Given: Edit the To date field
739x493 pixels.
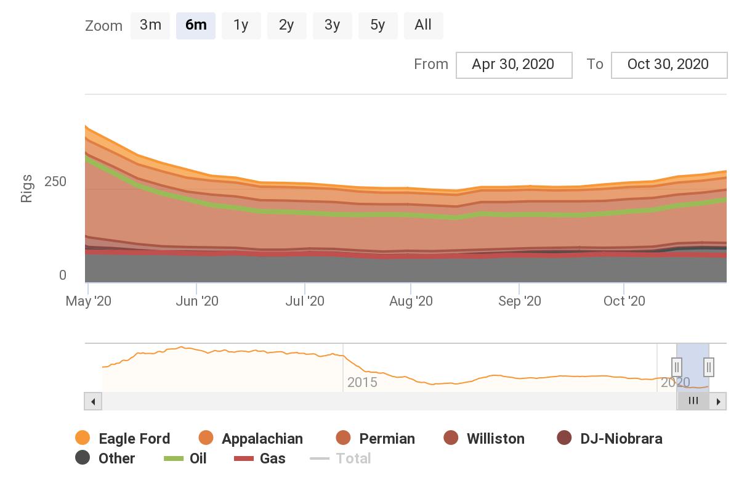Looking at the screenshot, I should pyautogui.click(x=669, y=65).
